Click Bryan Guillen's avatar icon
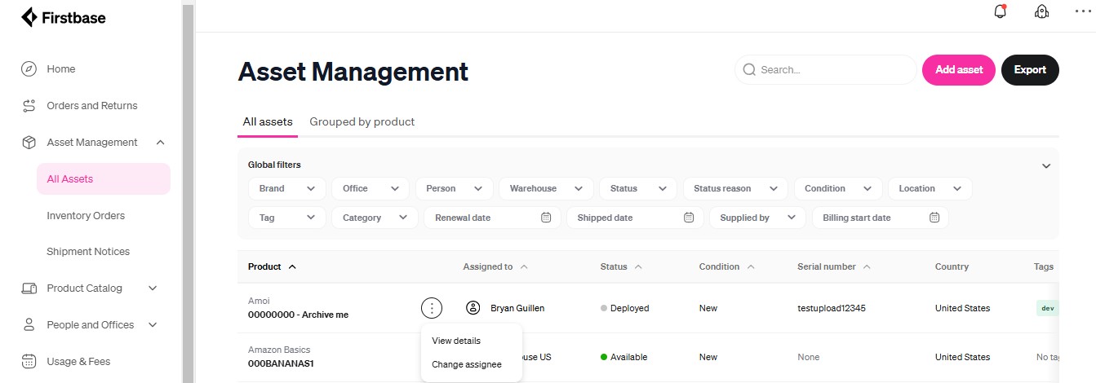 click(473, 308)
